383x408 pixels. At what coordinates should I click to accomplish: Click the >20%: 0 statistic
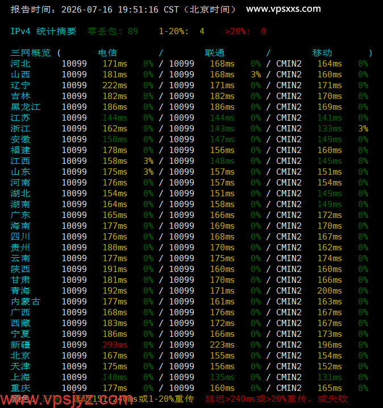click(245, 31)
